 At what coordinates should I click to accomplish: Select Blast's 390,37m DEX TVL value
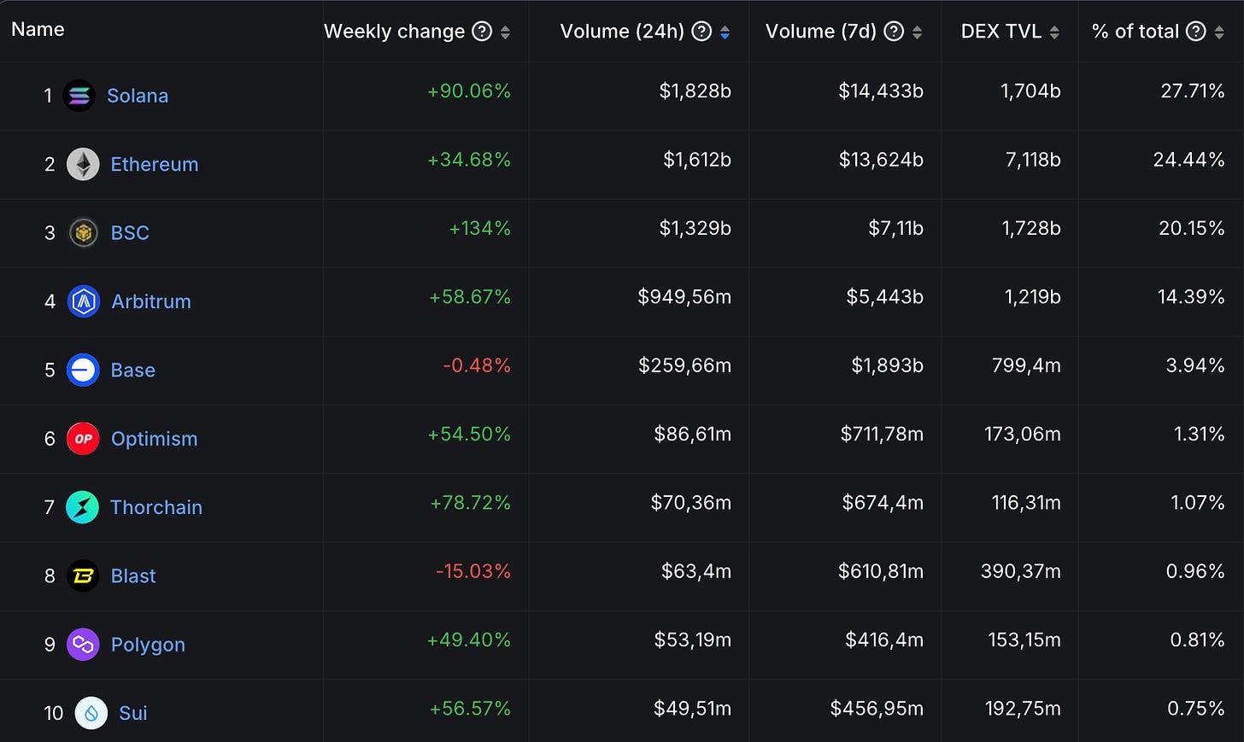coord(1021,571)
